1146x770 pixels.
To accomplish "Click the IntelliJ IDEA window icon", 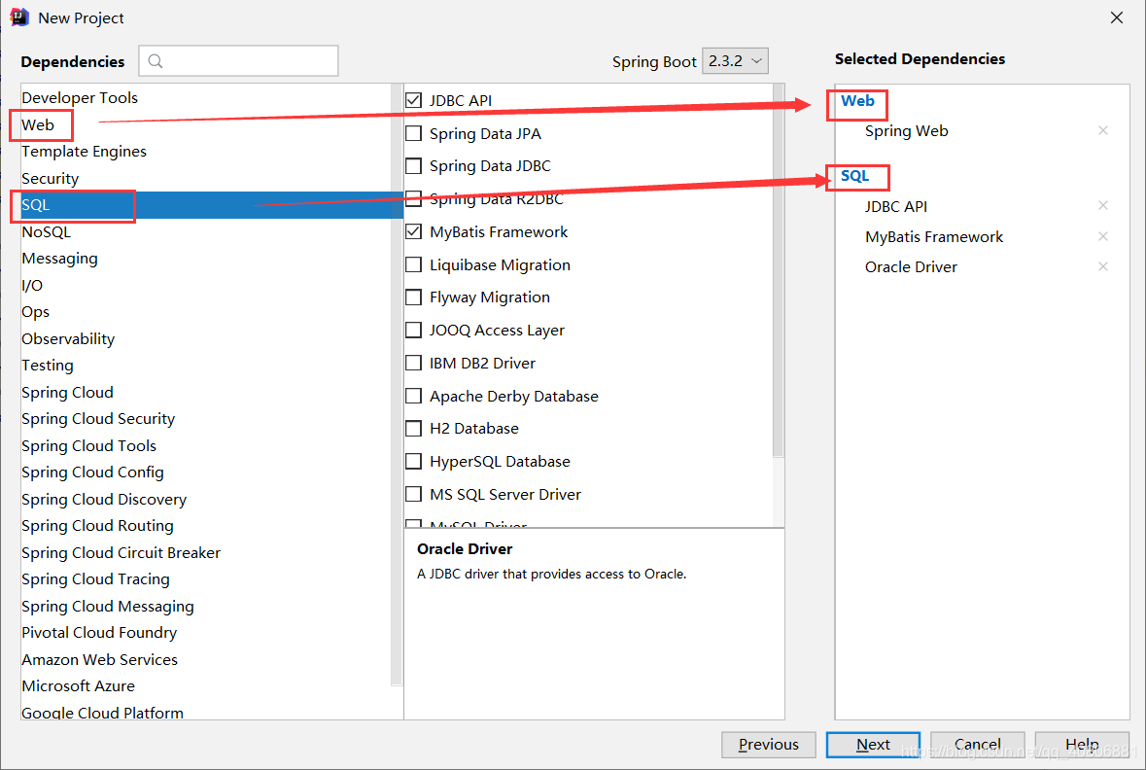I will point(19,17).
